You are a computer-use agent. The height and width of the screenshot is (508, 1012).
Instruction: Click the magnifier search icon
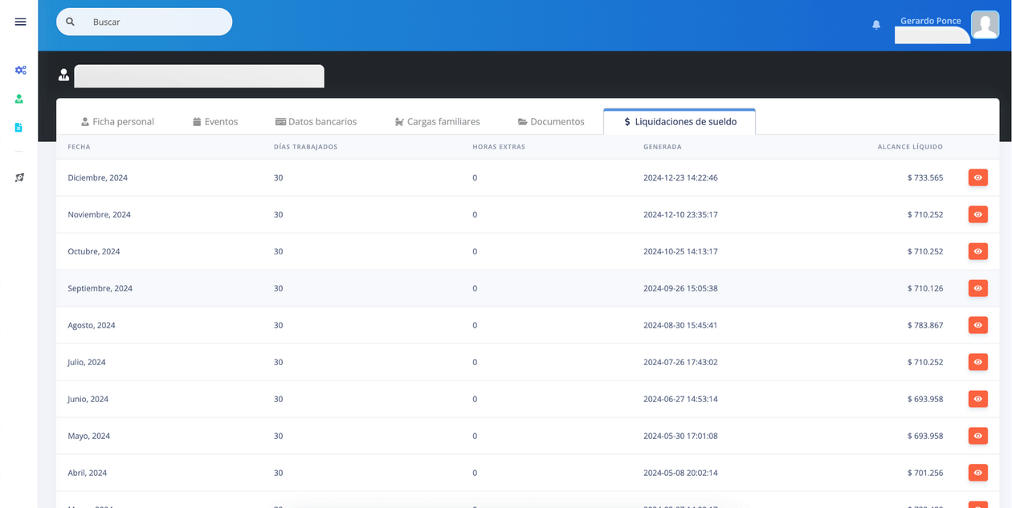pos(71,22)
